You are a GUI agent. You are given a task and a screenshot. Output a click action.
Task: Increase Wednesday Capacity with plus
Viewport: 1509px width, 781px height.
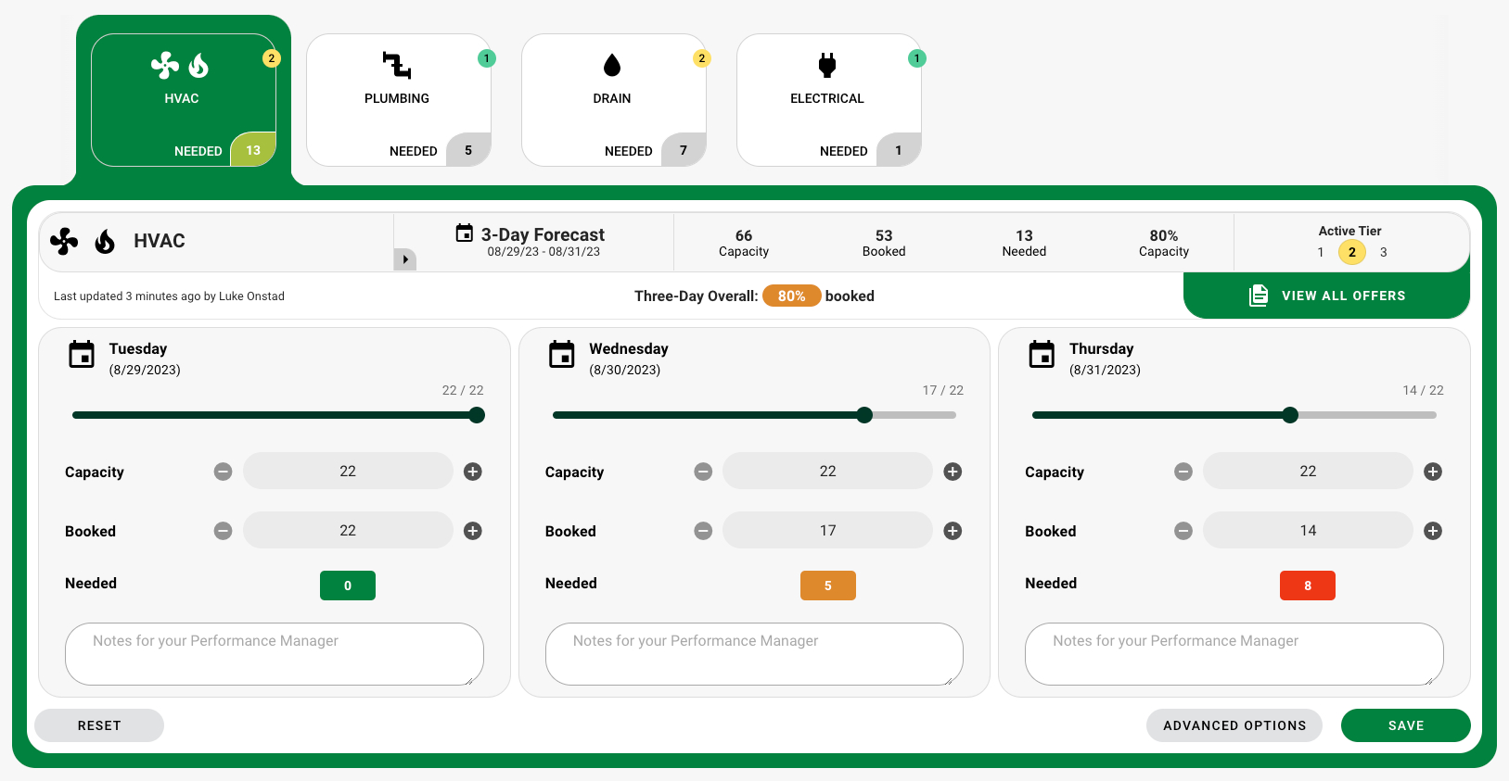(953, 472)
